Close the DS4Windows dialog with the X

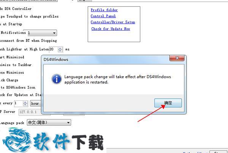click(x=177, y=58)
